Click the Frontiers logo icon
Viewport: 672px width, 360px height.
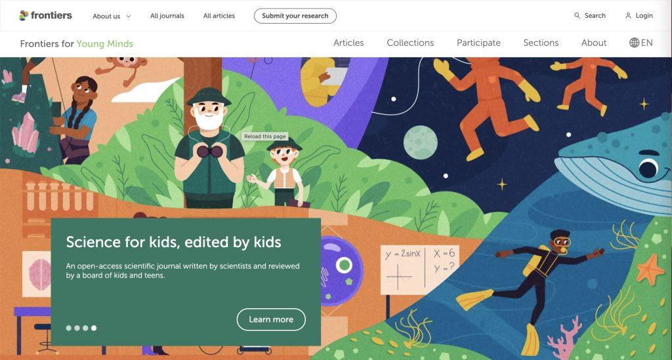[x=24, y=16]
